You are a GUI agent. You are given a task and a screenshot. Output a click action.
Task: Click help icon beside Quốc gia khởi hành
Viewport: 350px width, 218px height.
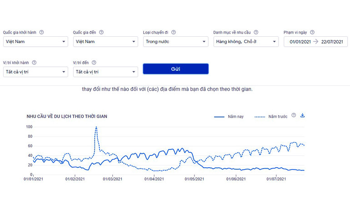41,32
